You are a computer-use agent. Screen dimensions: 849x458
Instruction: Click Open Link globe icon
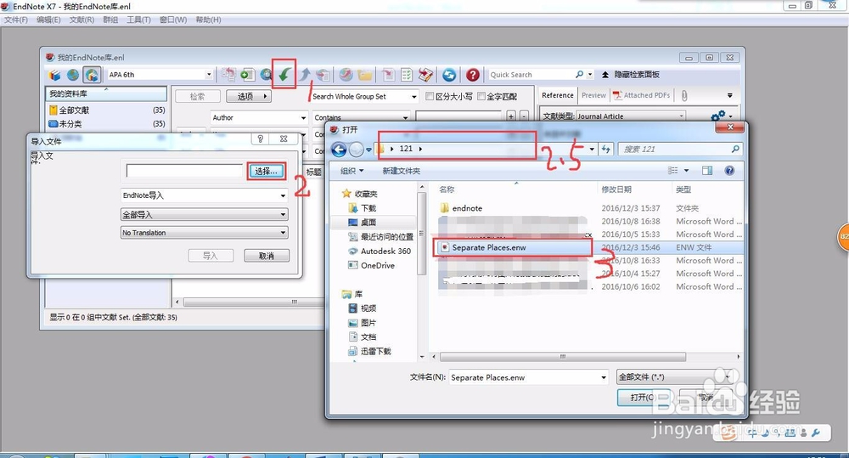[x=346, y=75]
